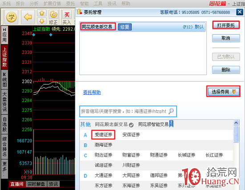Click the 修正 refresh icon

click(53, 17)
